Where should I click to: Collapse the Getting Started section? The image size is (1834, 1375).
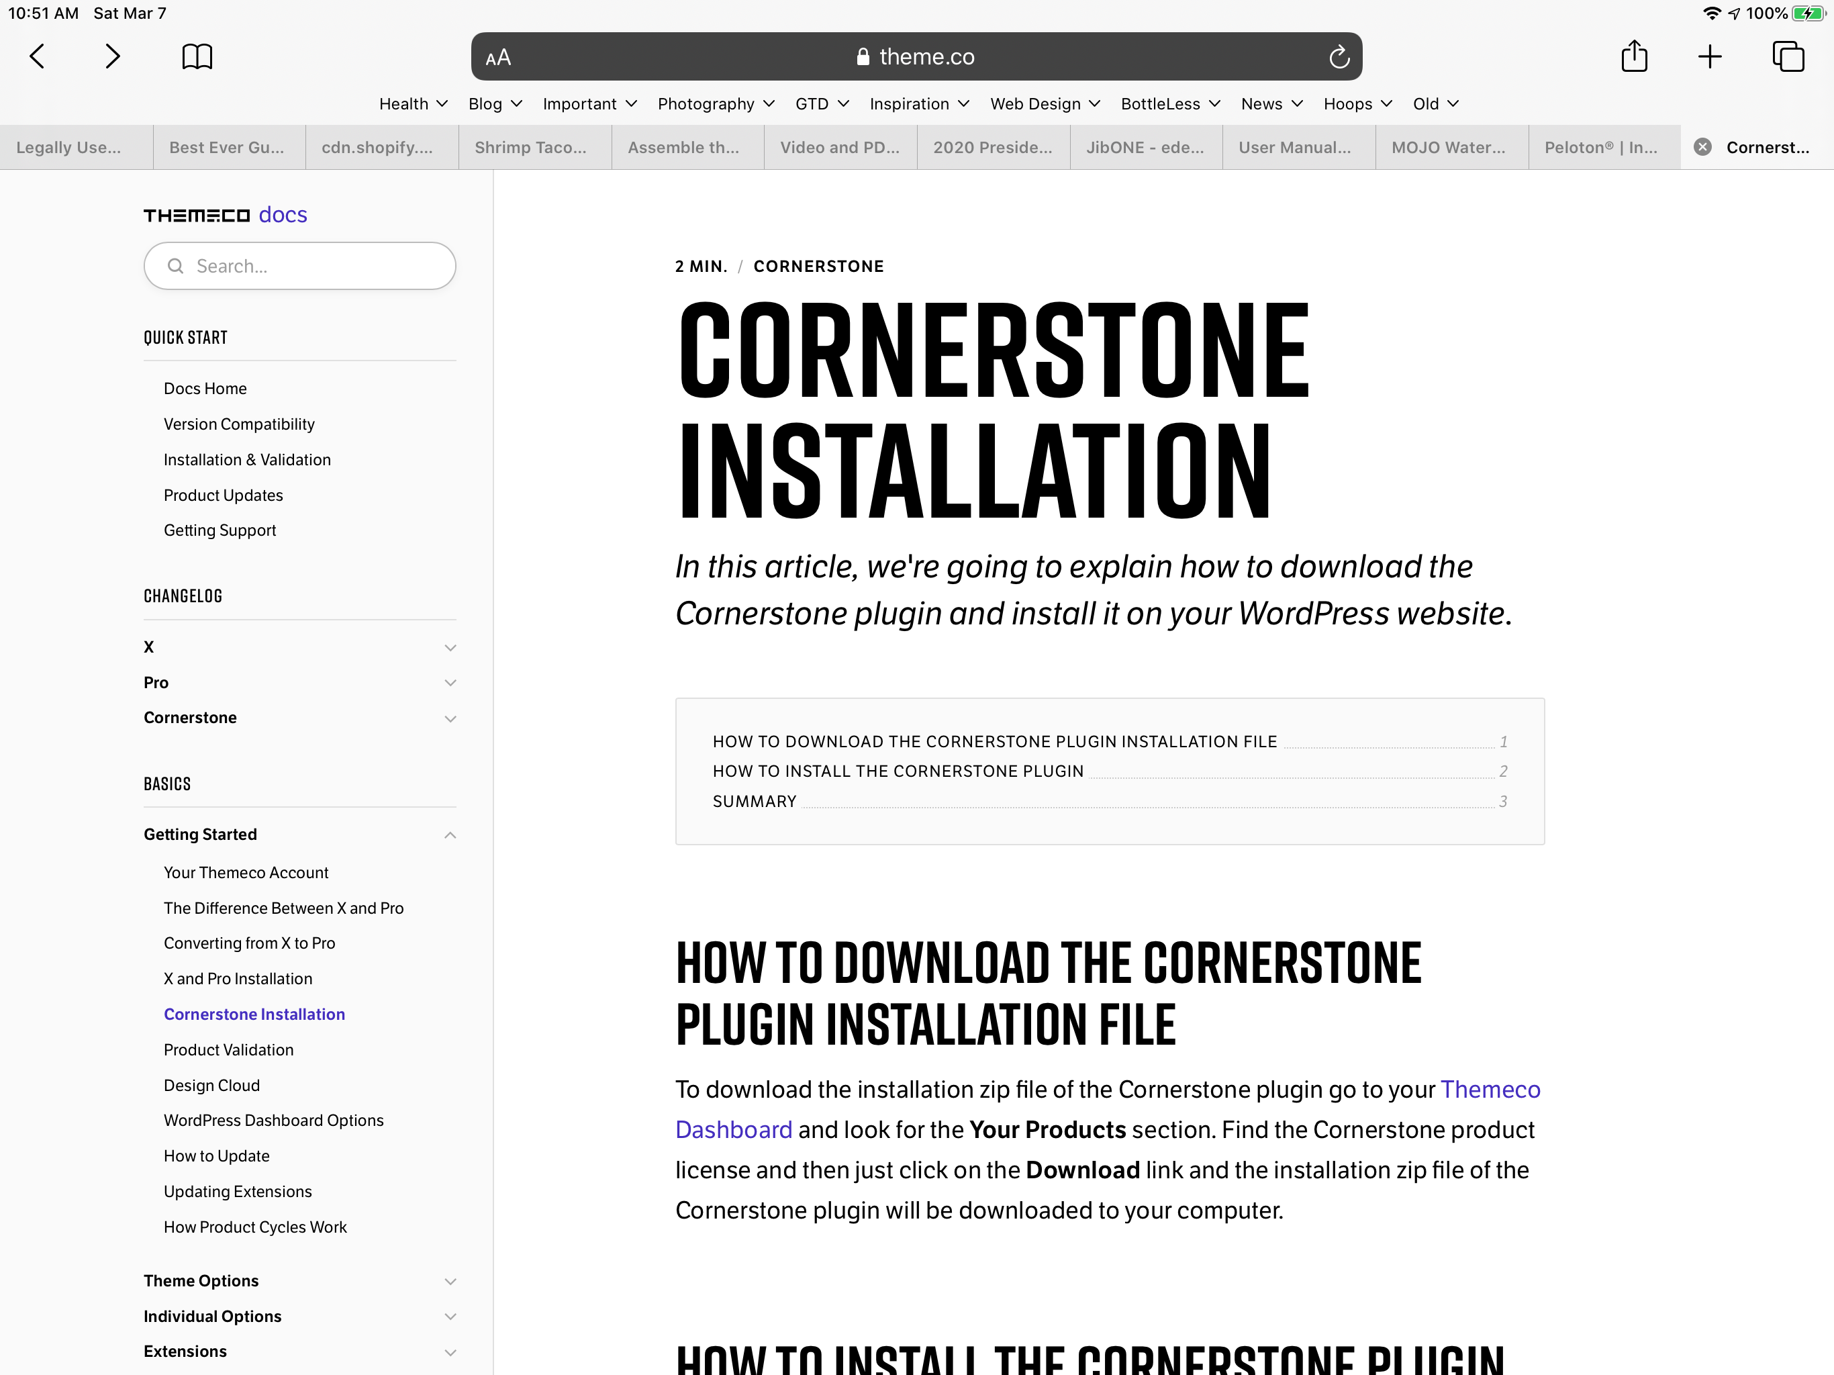299,835
